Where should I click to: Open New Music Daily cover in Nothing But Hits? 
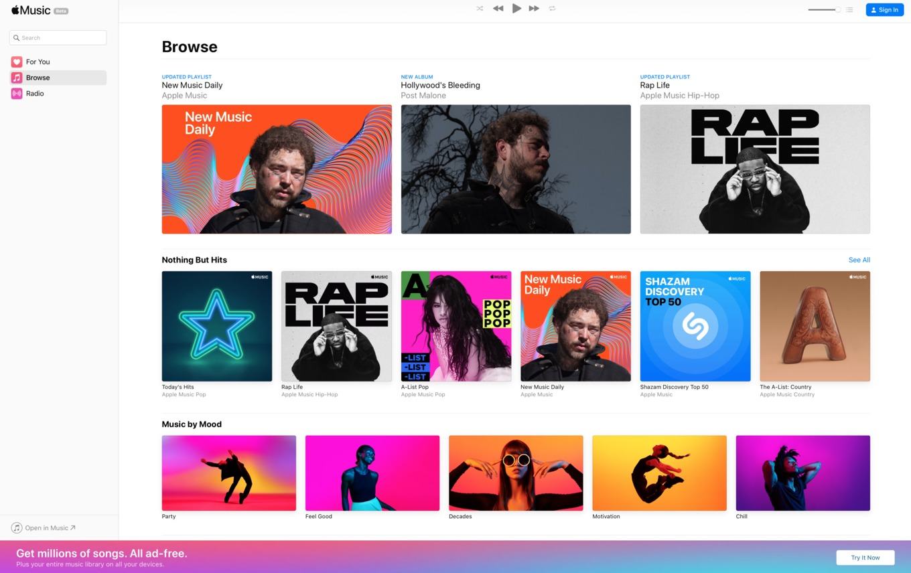point(575,326)
